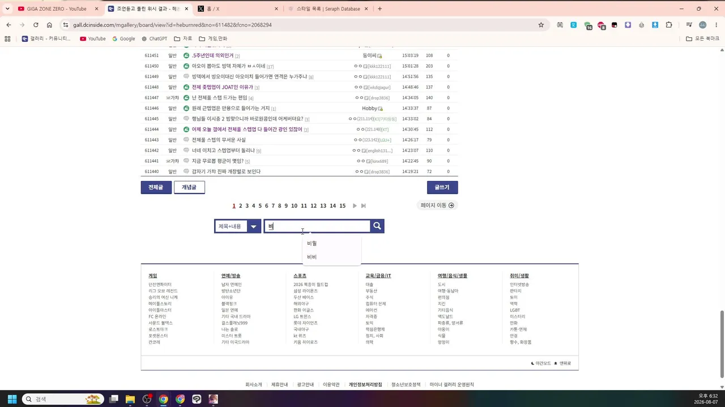Open the Chrome extensions puzzle icon
725x407 pixels.
click(x=669, y=25)
